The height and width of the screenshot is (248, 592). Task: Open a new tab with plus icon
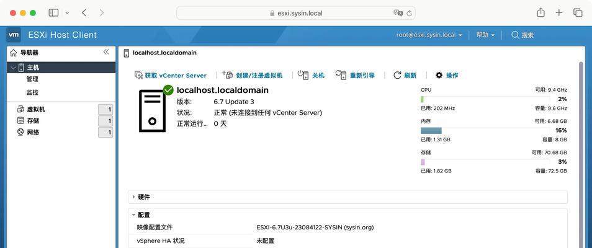coord(559,12)
